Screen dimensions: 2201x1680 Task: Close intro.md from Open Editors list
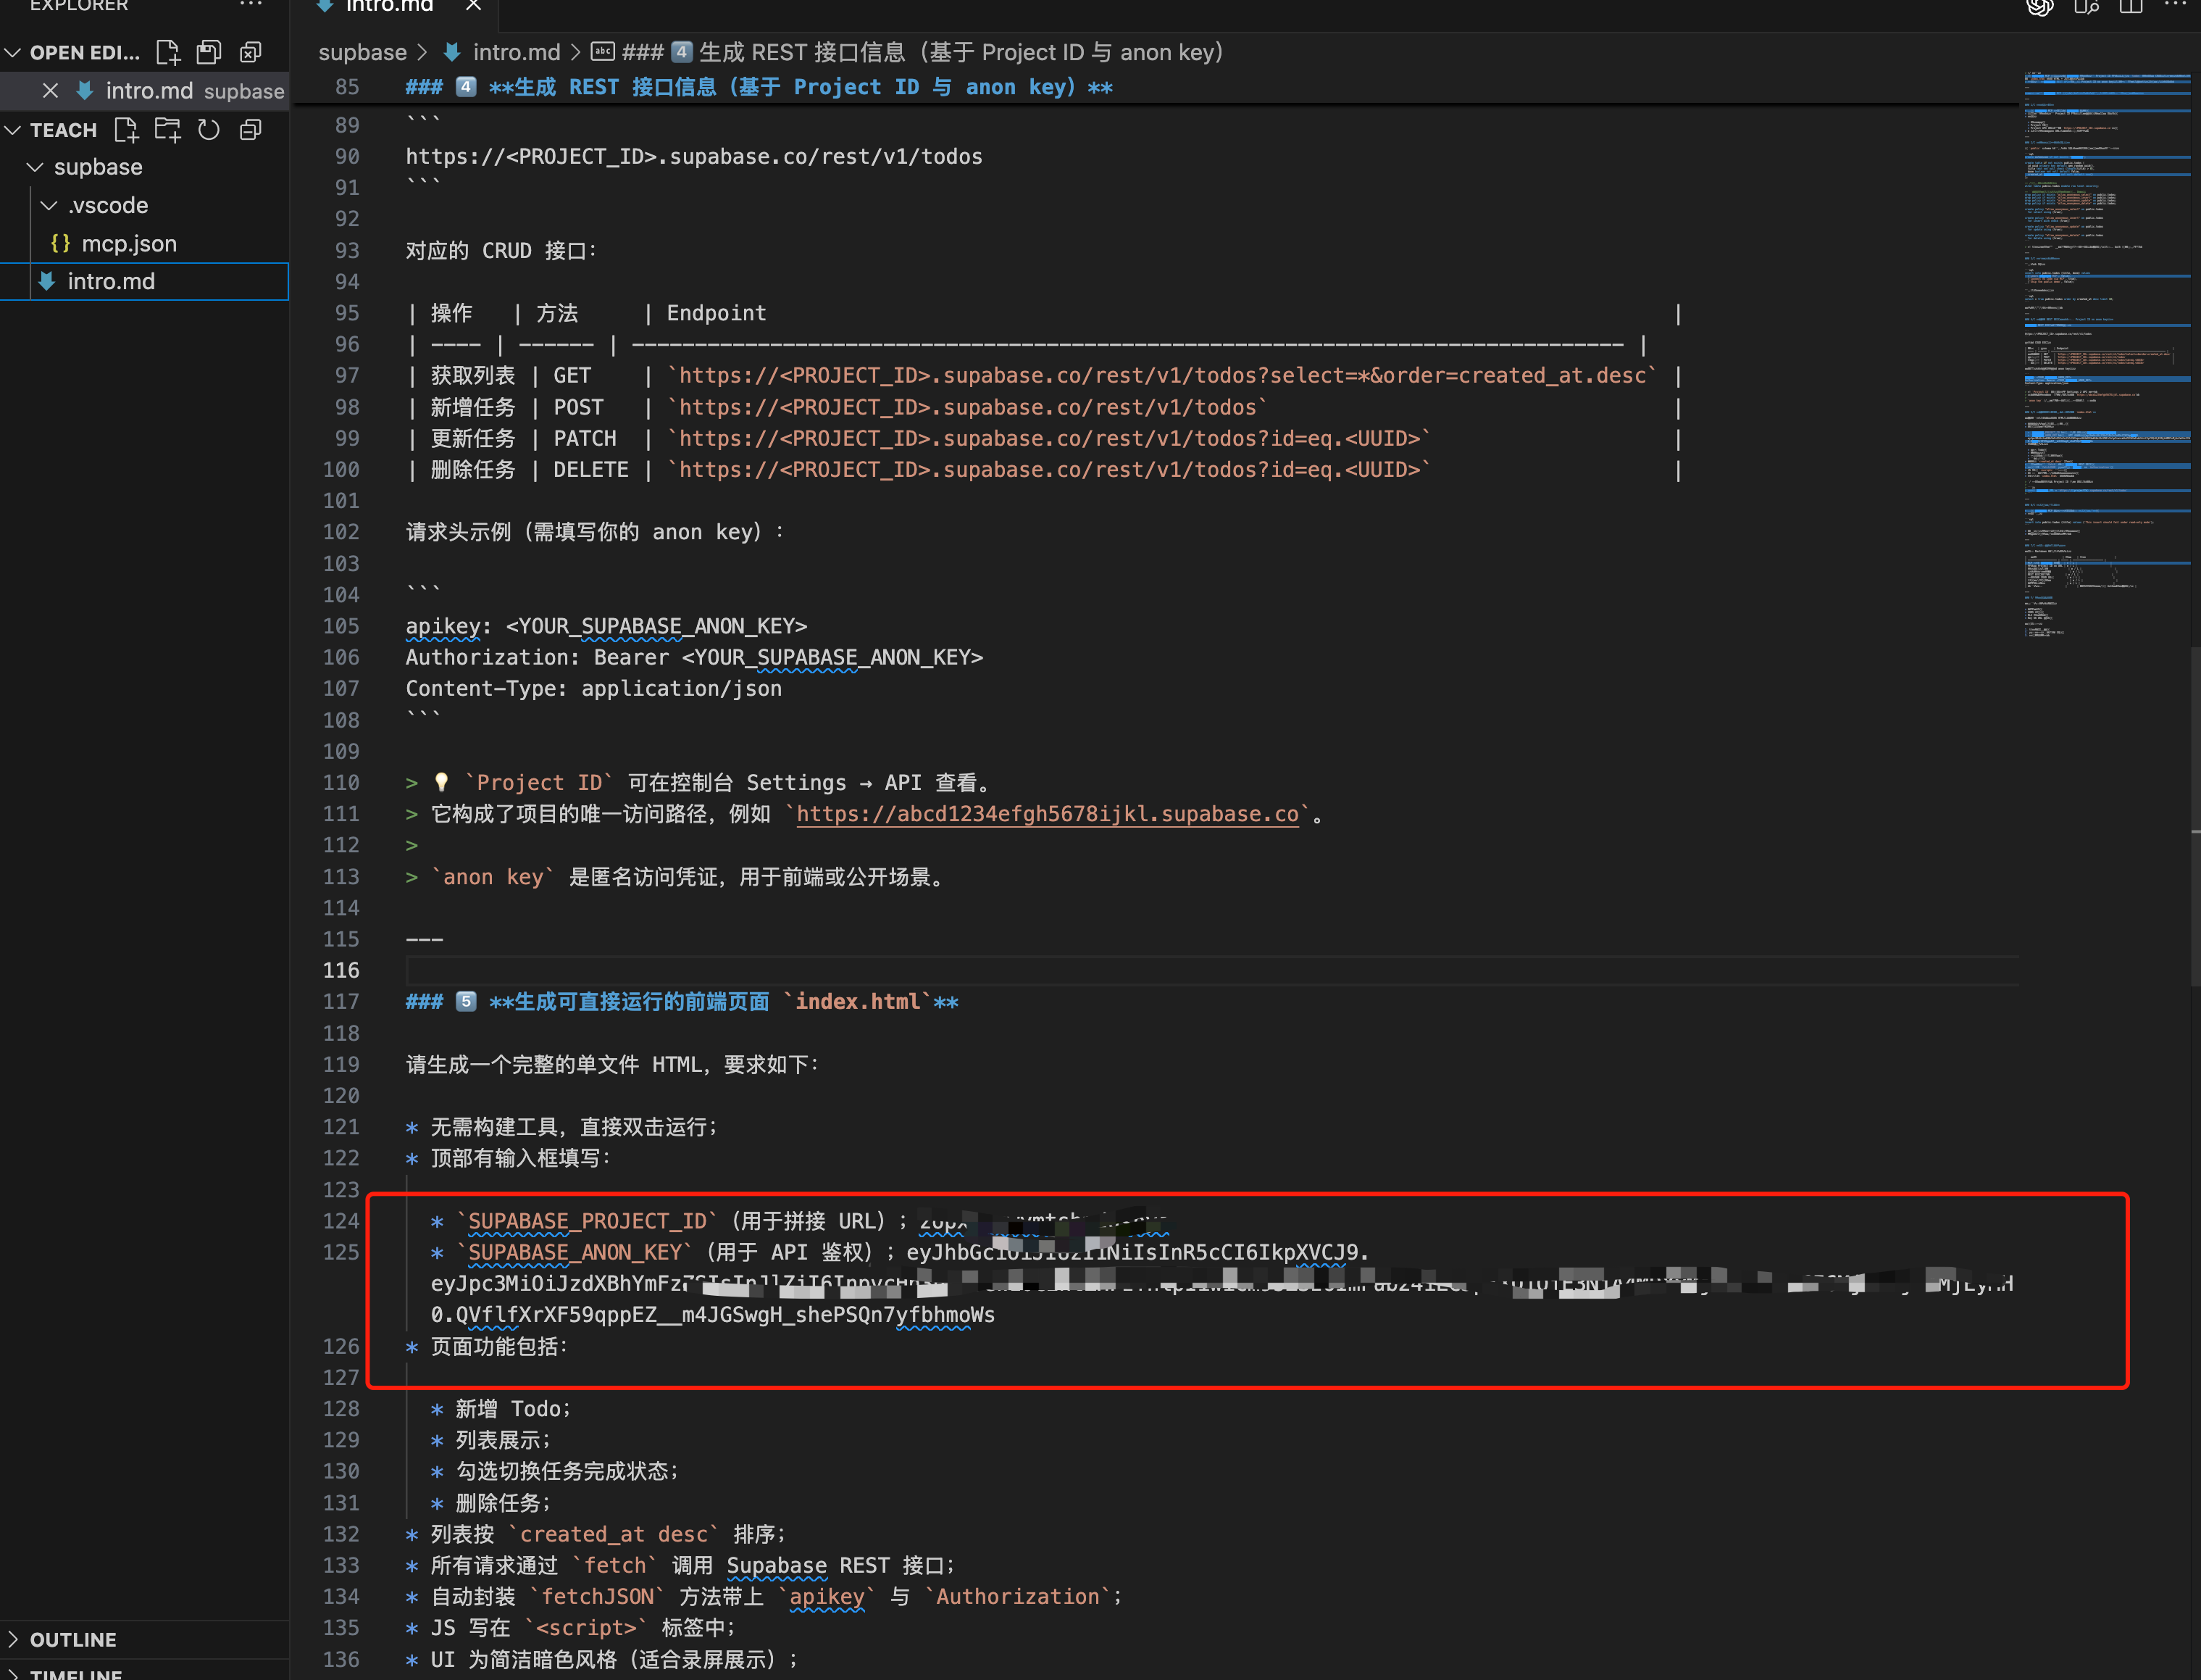click(50, 91)
